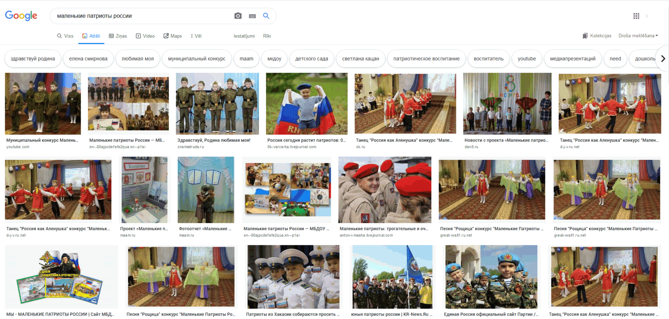Screen dimensions: 669x319
Task: Open Rīki tools options
Action: click(x=267, y=36)
